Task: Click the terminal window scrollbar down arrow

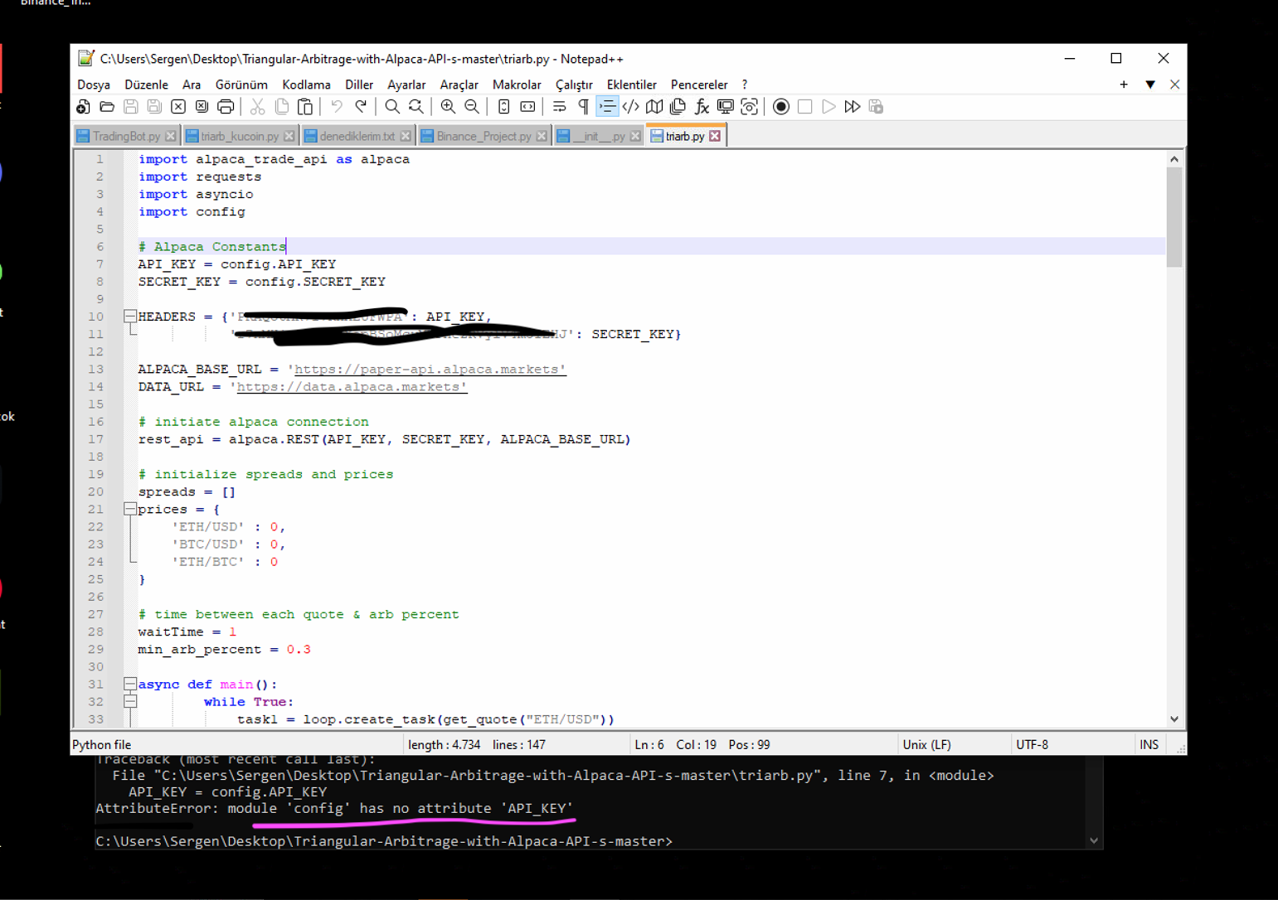Action: (1094, 840)
